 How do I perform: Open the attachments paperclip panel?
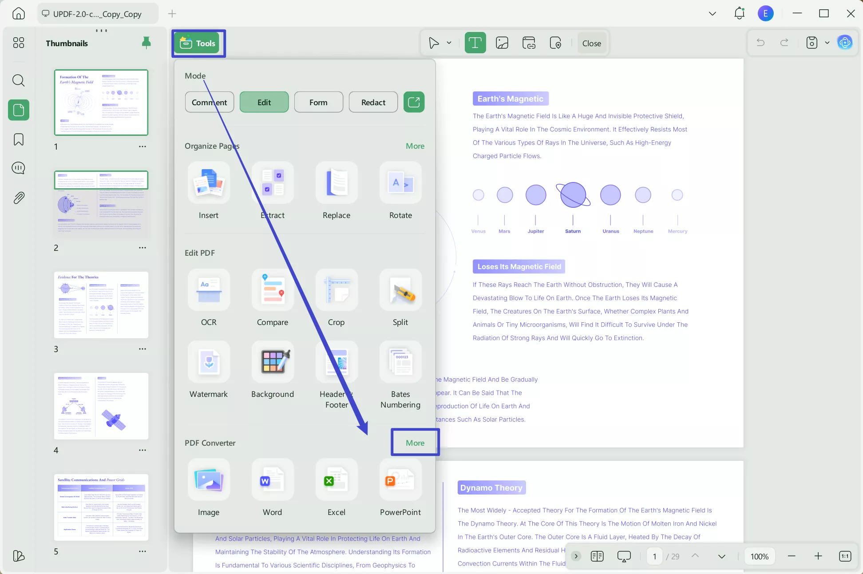click(x=19, y=198)
